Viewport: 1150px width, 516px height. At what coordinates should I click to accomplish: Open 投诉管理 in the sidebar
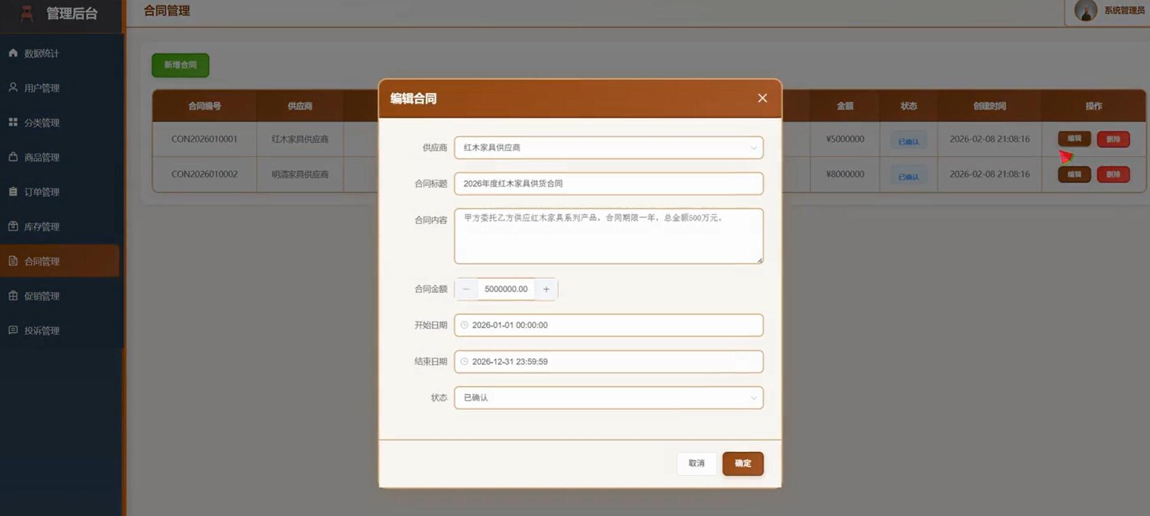(x=60, y=330)
